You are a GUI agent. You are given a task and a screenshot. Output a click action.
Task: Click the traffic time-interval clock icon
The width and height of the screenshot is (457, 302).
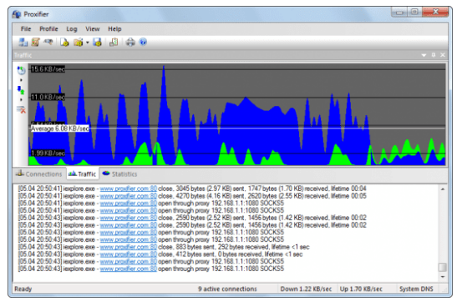pos(21,70)
